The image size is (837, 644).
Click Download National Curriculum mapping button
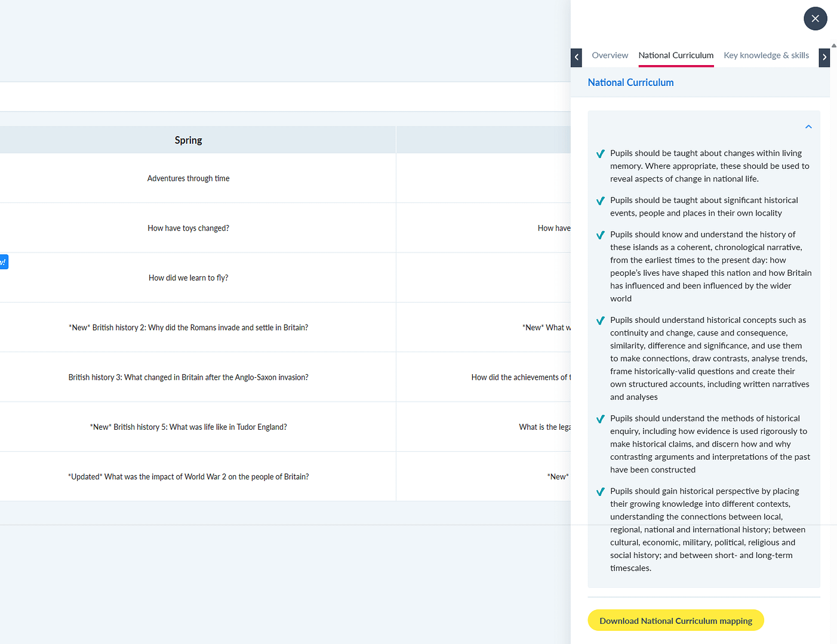pos(675,621)
